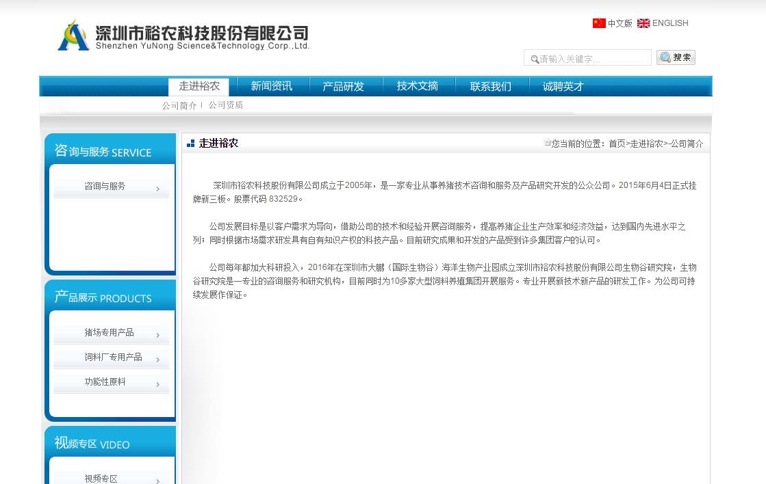Click 首页 in the breadcrumb trail

tap(617, 144)
